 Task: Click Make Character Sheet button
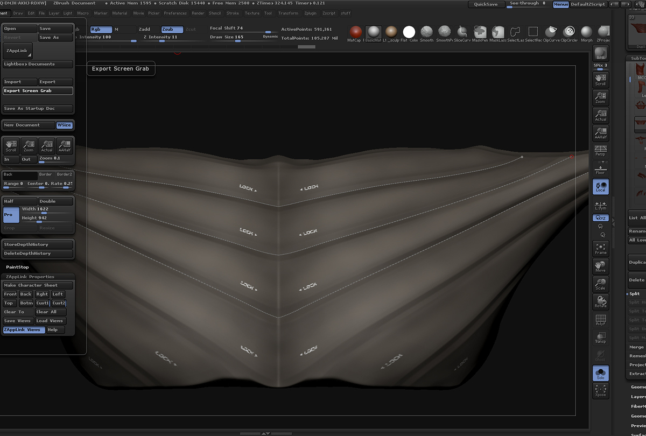click(38, 285)
